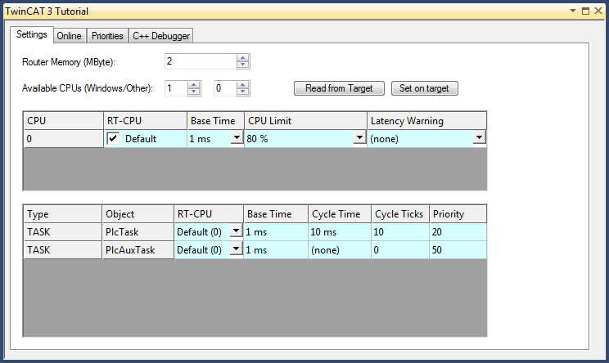
Task: Switch to the Online tab
Action: [69, 36]
